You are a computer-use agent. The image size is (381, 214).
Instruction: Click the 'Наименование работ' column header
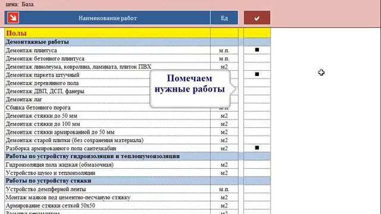click(108, 18)
